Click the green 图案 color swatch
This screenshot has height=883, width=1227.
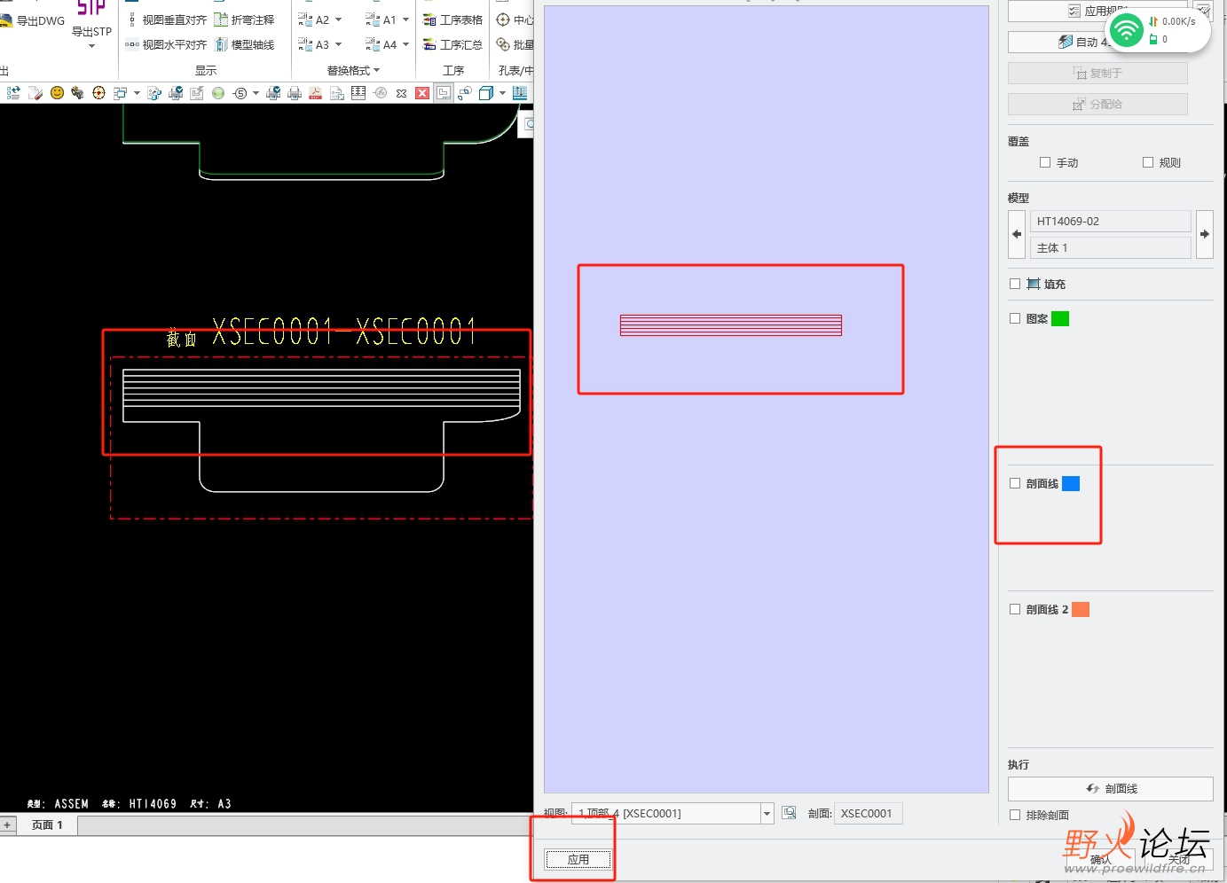pos(1060,318)
